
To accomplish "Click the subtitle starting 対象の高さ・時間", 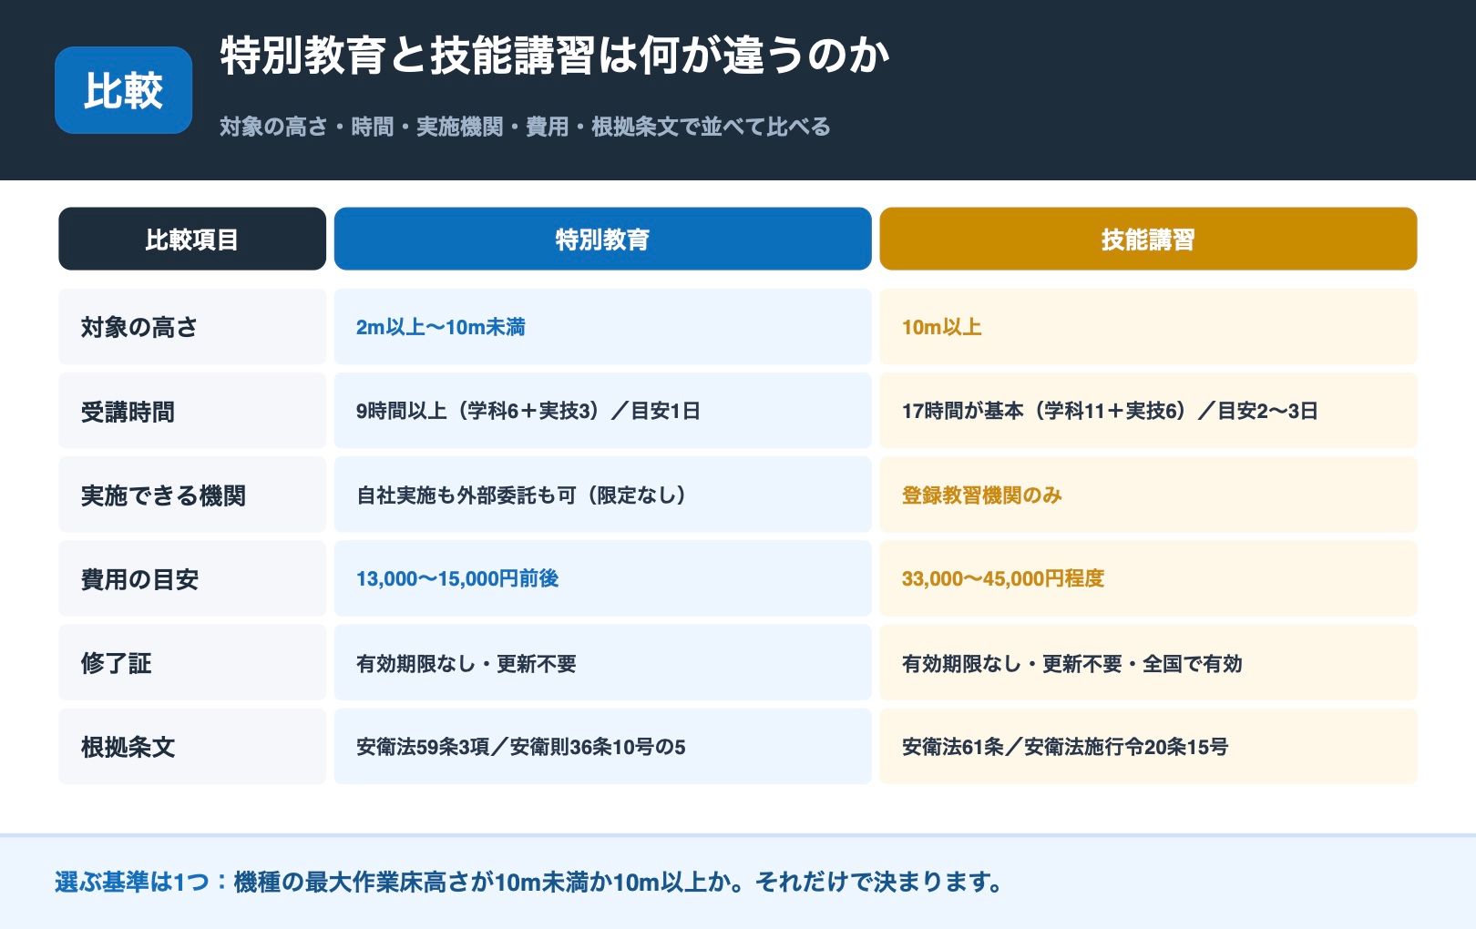I will 525,127.
